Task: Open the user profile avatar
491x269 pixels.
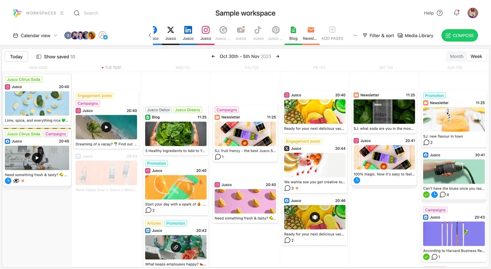Action: 473,13
